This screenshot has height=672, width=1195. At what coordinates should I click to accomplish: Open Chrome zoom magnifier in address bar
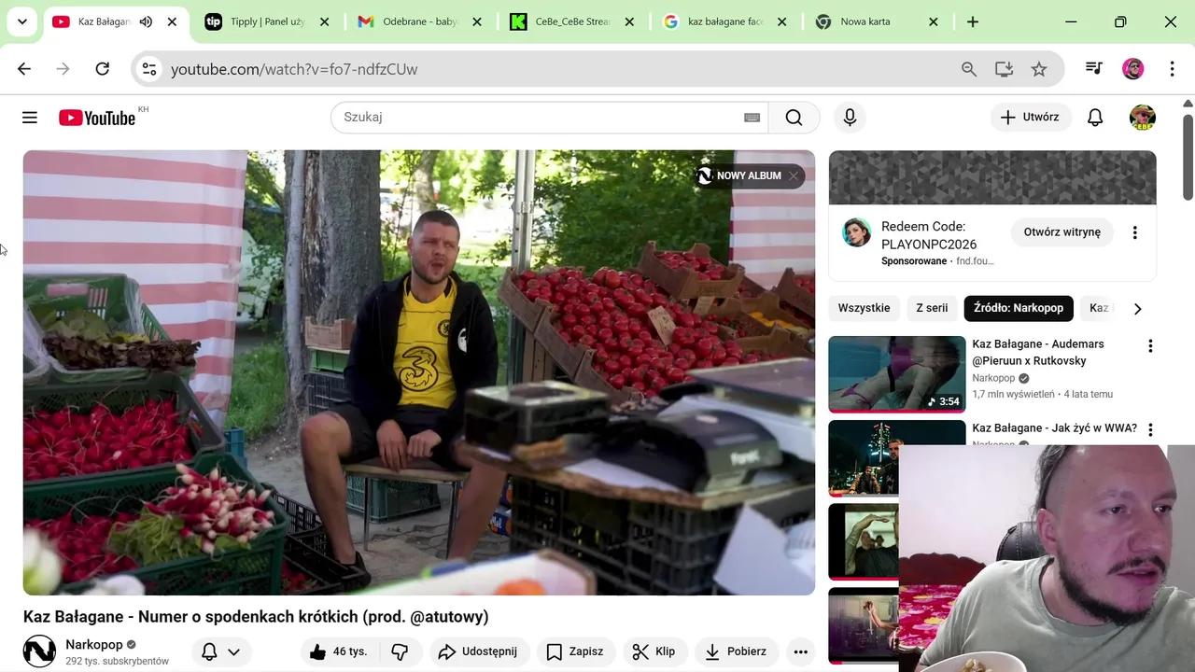[x=969, y=69]
